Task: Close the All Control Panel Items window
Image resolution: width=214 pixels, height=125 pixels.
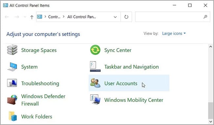Action: (x=205, y=5)
